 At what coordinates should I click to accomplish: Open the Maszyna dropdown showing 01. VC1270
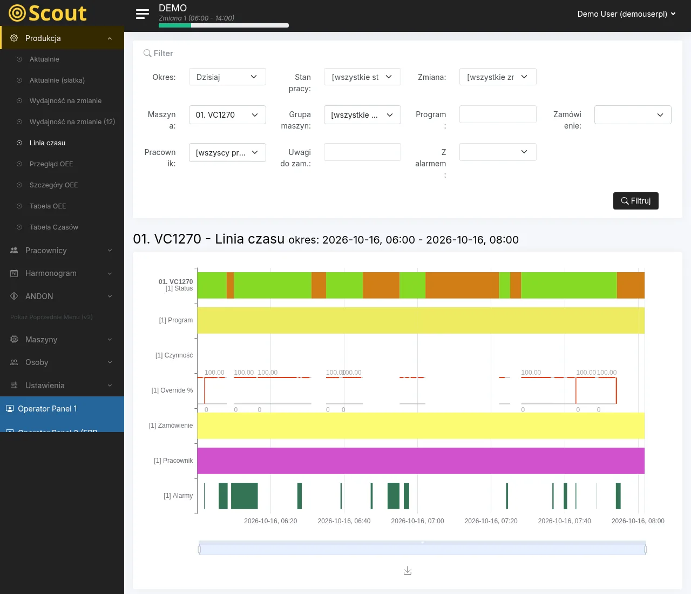point(227,114)
